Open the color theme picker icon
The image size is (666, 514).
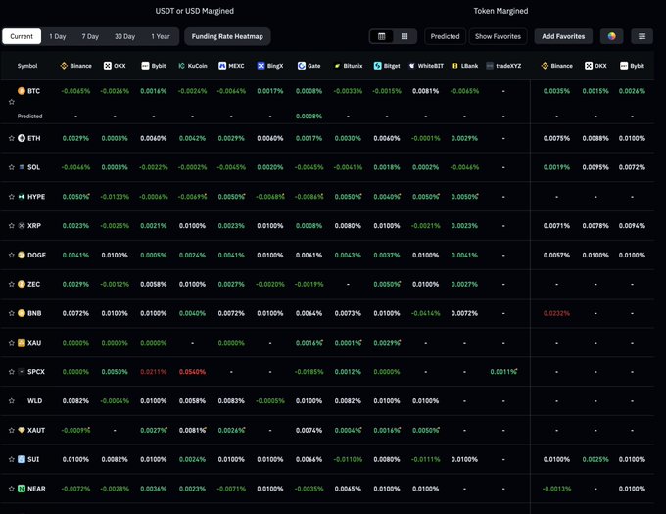coord(611,36)
